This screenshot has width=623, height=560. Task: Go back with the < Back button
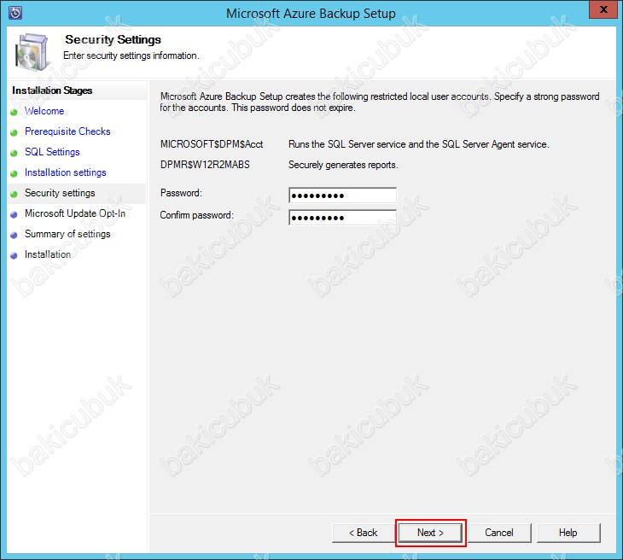pyautogui.click(x=364, y=533)
